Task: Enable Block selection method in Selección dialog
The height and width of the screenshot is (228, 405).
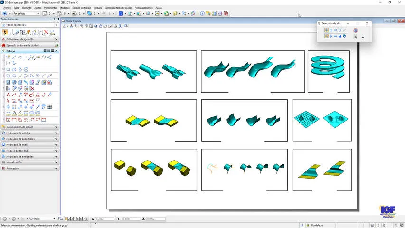Action: coord(331,30)
